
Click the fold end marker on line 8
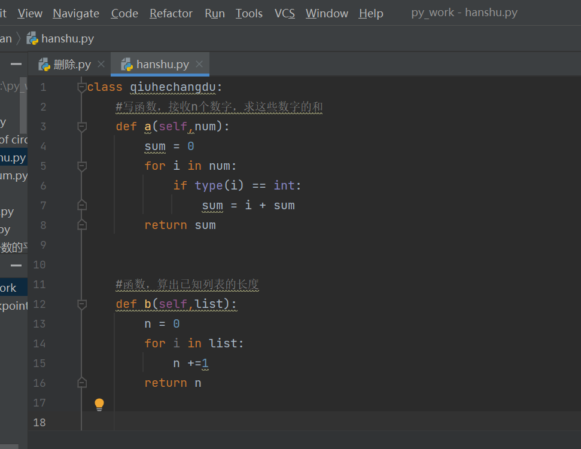coord(82,225)
